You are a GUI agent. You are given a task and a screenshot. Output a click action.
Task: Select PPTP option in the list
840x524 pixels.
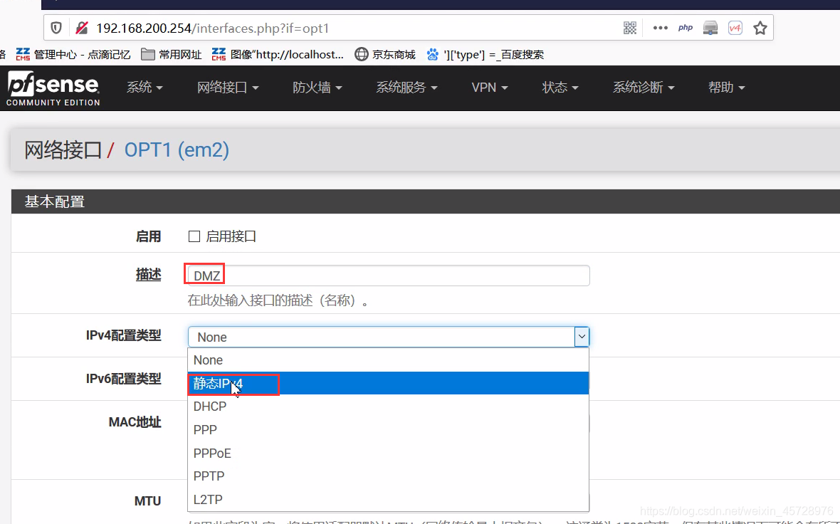tap(389, 476)
